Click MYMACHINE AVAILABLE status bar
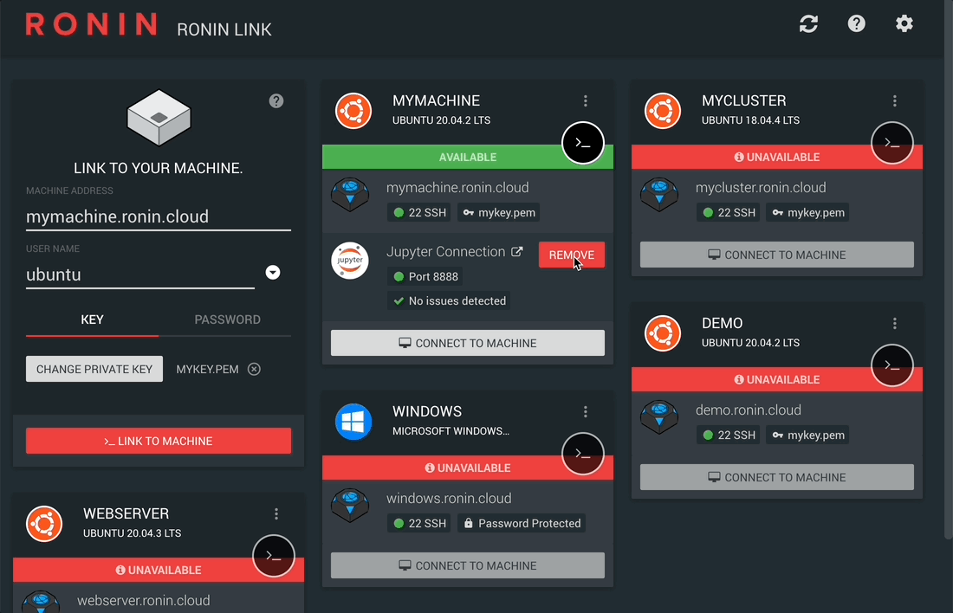Image resolution: width=953 pixels, height=613 pixels. (467, 158)
